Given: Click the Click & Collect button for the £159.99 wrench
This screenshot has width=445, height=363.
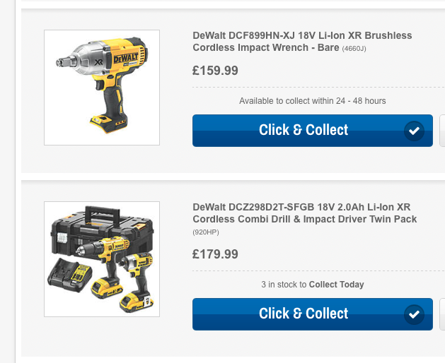Looking at the screenshot, I should pos(313,131).
